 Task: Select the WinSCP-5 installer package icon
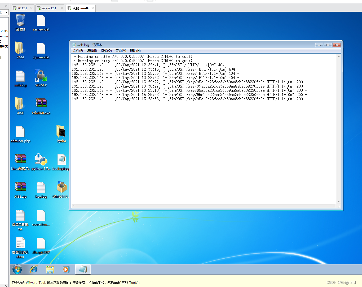[61, 190]
